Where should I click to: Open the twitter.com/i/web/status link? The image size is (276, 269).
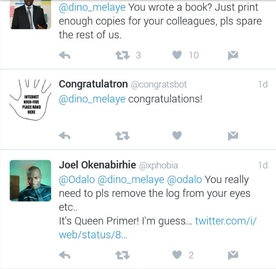(x=225, y=221)
